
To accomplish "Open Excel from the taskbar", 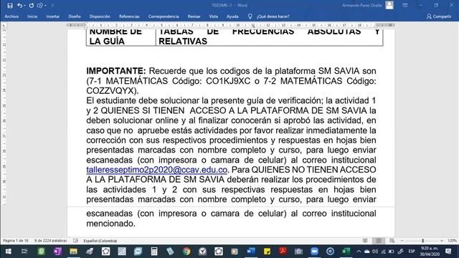I will point(346,252).
